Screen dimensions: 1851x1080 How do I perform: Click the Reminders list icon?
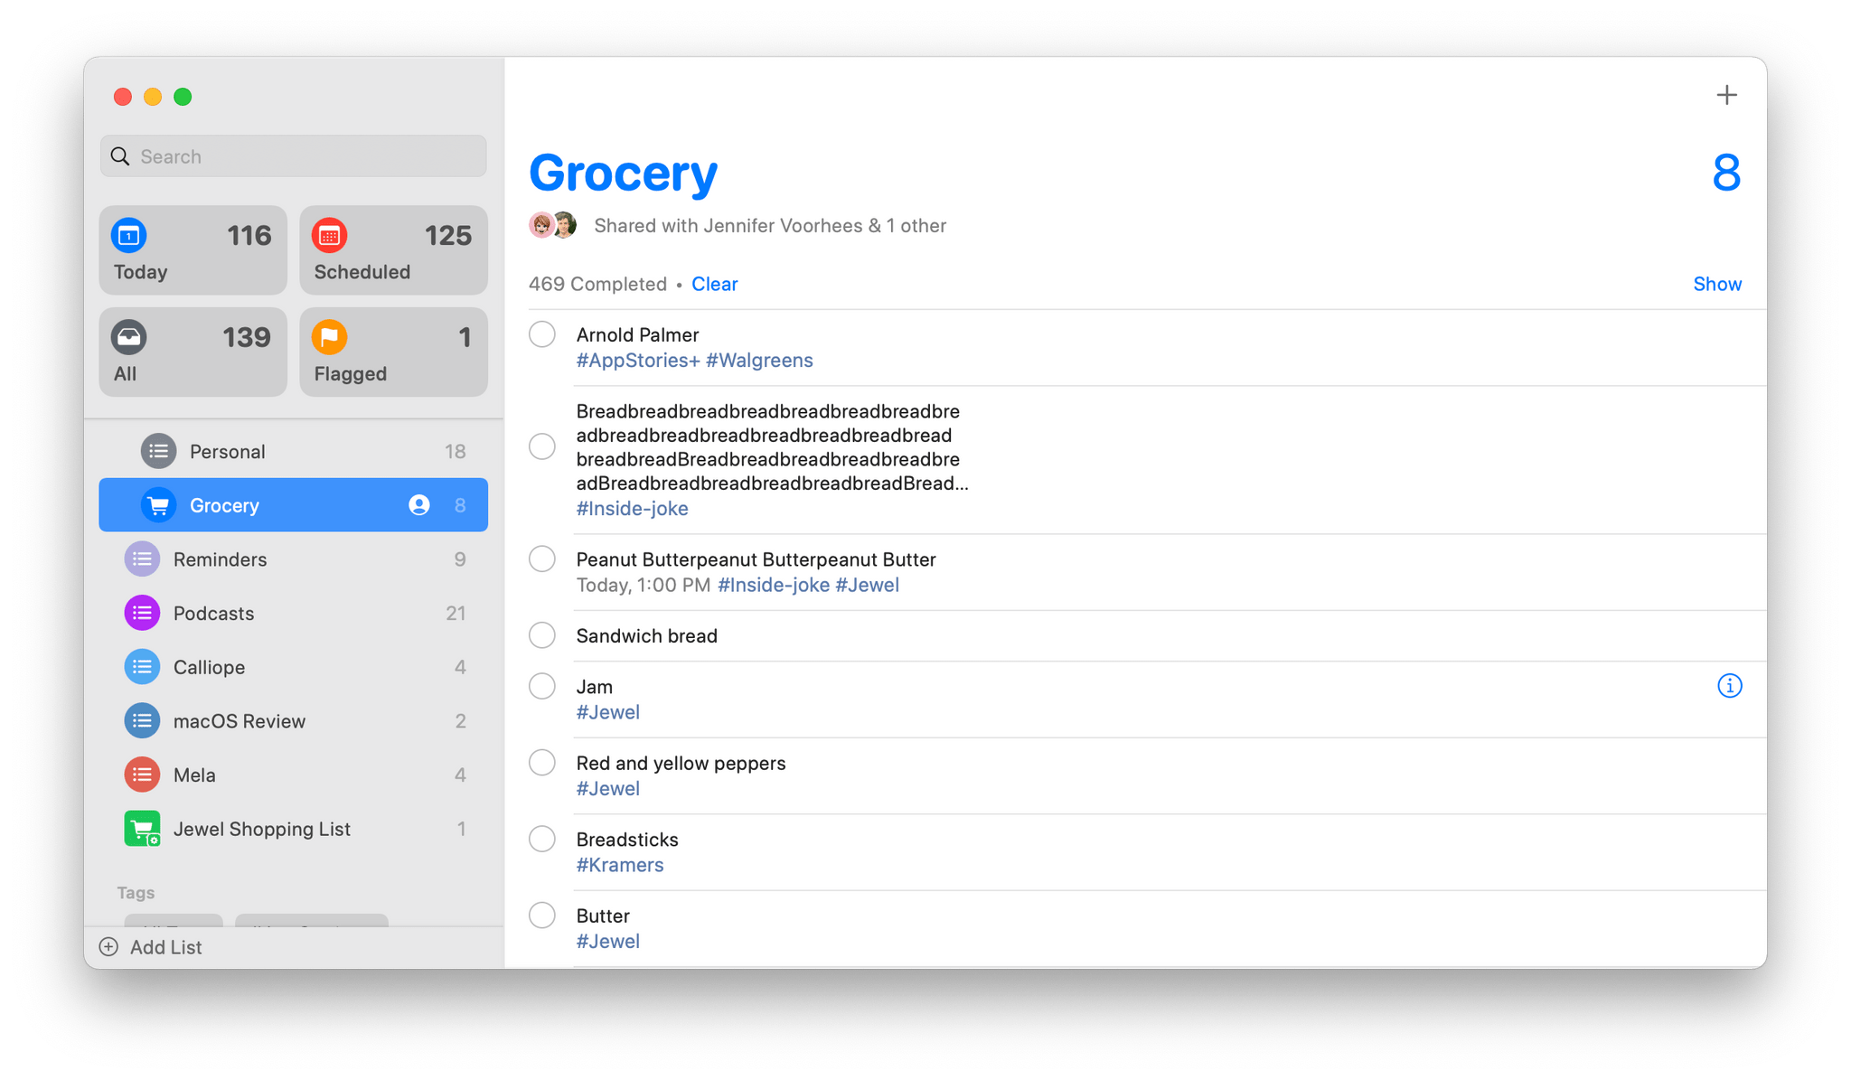point(140,558)
